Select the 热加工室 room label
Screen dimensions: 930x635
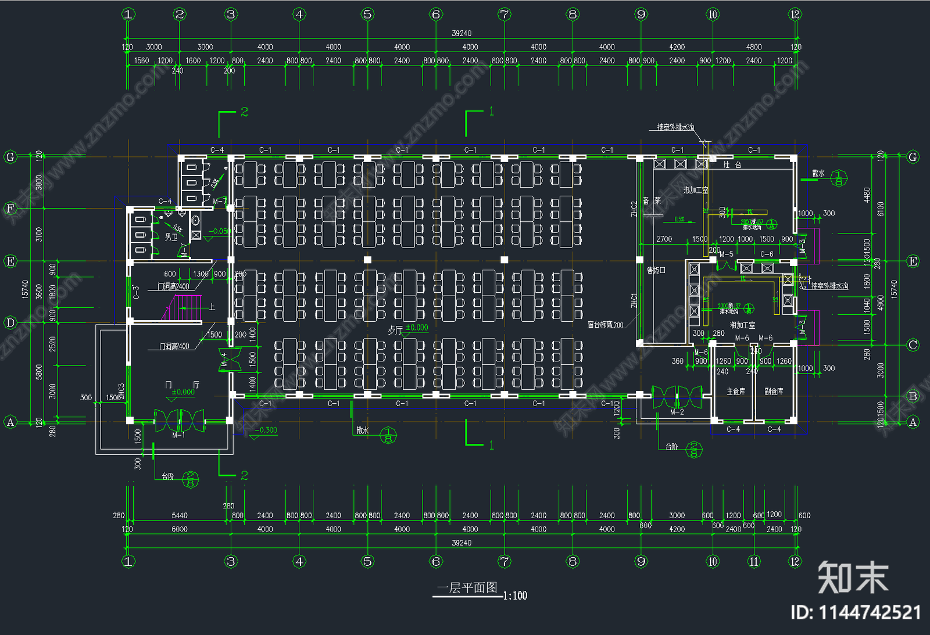[696, 190]
